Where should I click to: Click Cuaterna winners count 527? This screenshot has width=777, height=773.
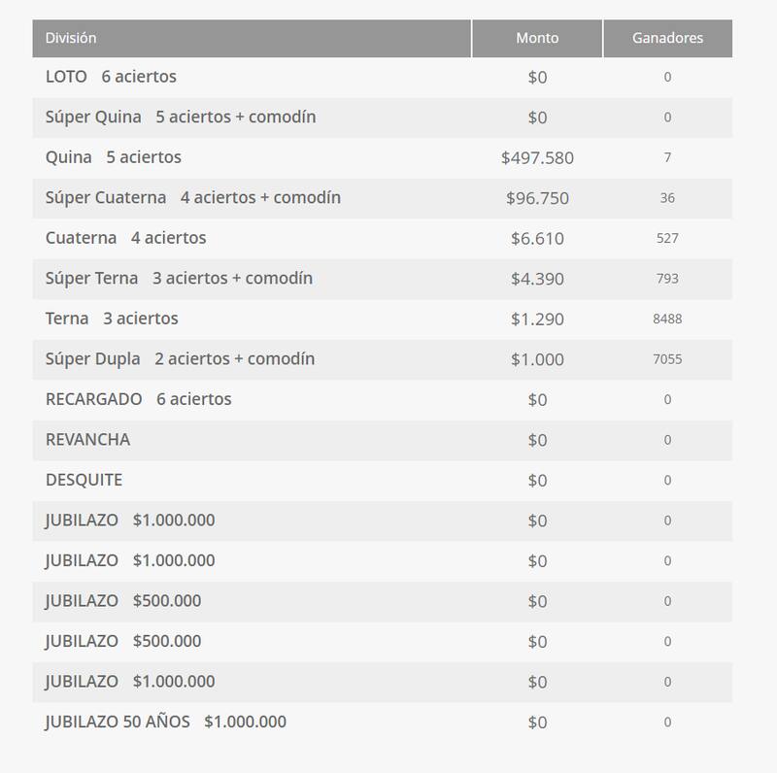click(x=667, y=238)
